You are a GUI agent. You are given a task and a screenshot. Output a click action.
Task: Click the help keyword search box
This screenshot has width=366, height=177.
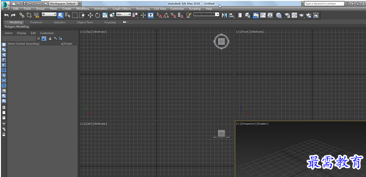tap(324, 4)
